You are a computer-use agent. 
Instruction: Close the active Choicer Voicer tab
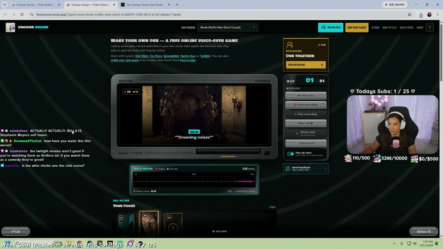pos(114,5)
